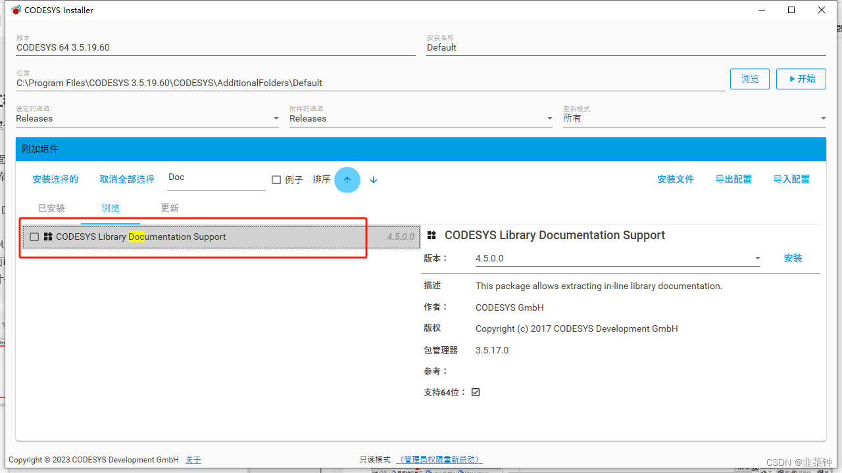The image size is (842, 473).
Task: Click the 只读模式 status text
Action: [x=375, y=460]
